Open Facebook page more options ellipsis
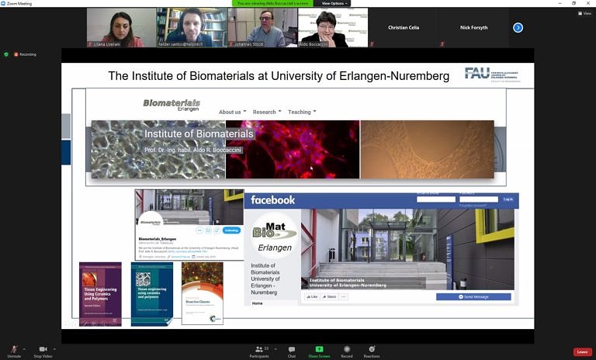The image size is (596, 360). click(x=344, y=296)
